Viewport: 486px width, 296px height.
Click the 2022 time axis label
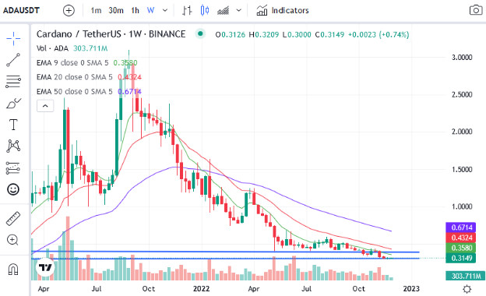(201, 289)
